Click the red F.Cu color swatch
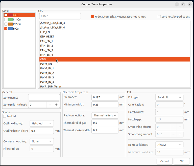 (10, 15)
